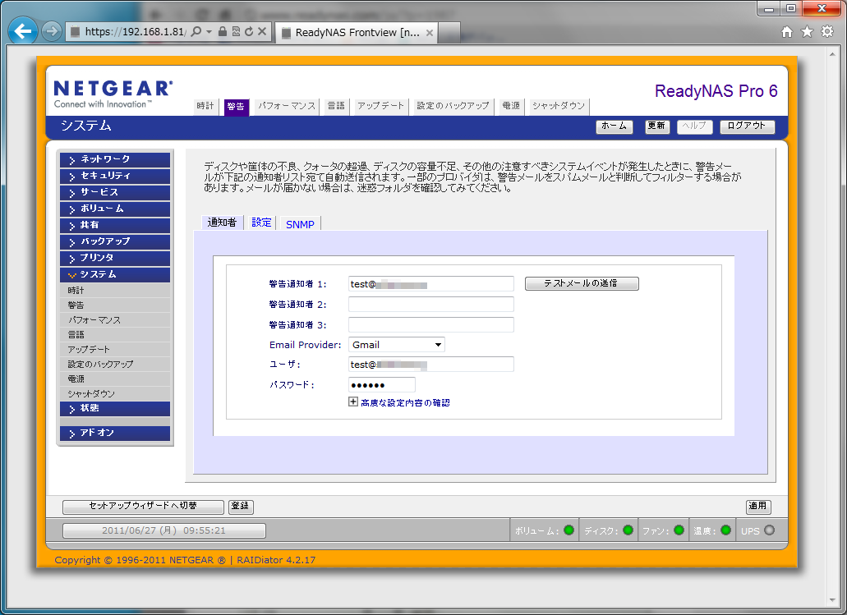Open the Email Provider dropdown
The width and height of the screenshot is (847, 615).
click(x=397, y=345)
